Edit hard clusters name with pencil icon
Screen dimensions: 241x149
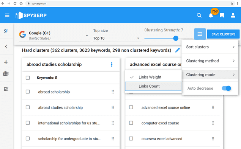tap(178, 50)
